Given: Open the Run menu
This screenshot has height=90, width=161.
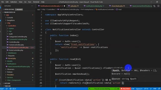Looking at the screenshot, I should (x=30, y=2).
